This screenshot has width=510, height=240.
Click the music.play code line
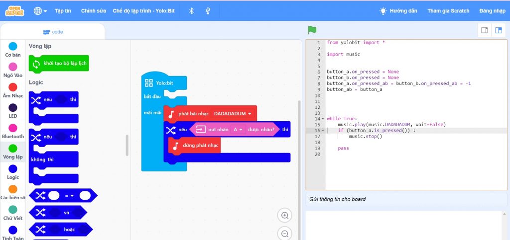[392, 125]
